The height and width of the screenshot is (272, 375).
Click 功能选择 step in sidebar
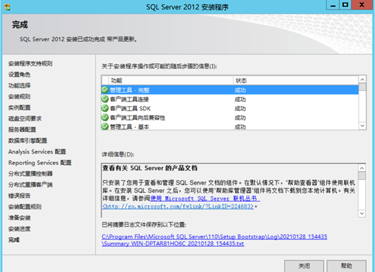[20, 85]
